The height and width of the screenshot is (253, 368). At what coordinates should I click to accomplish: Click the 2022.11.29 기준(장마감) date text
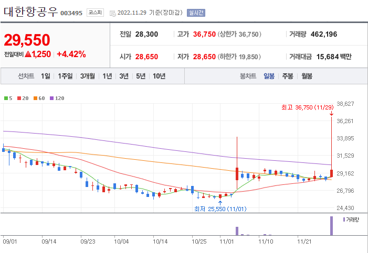click(150, 13)
